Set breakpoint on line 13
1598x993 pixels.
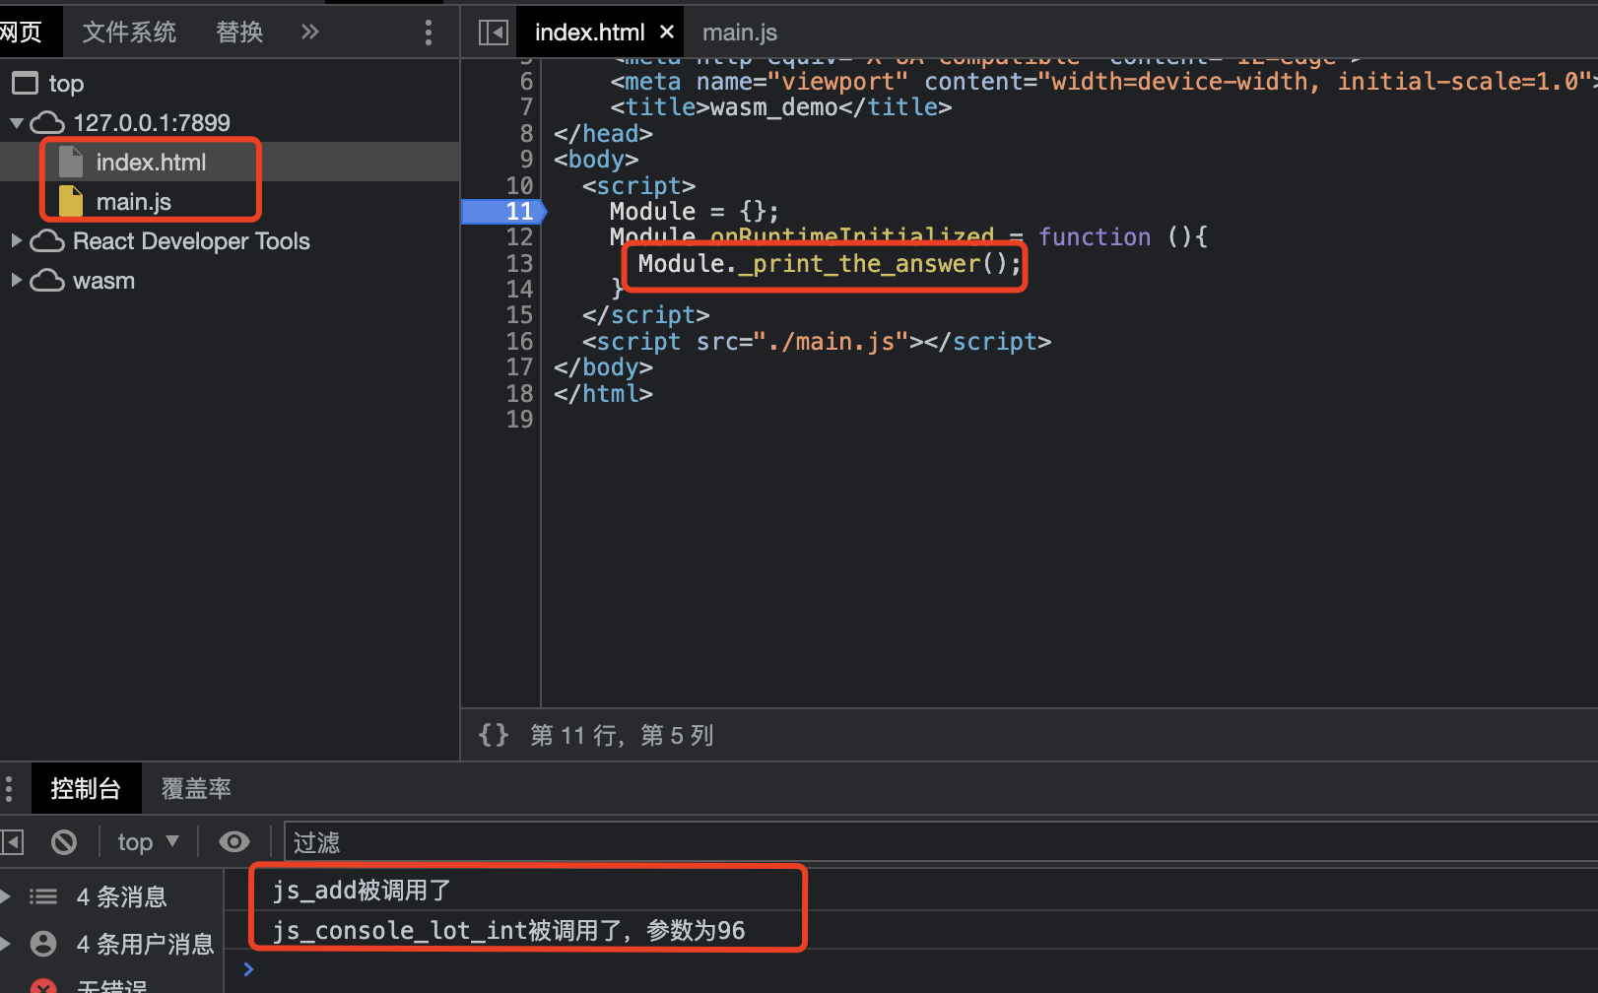click(x=519, y=263)
